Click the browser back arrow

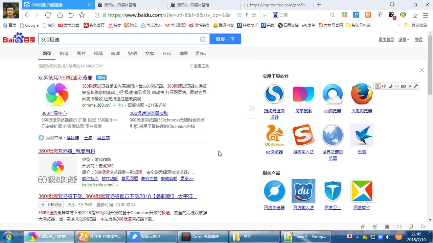(26, 15)
